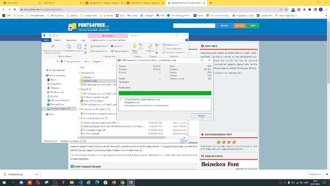This screenshot has width=330, height=186.
Task: Collapse the Today group in the file list
Action: (79, 73)
